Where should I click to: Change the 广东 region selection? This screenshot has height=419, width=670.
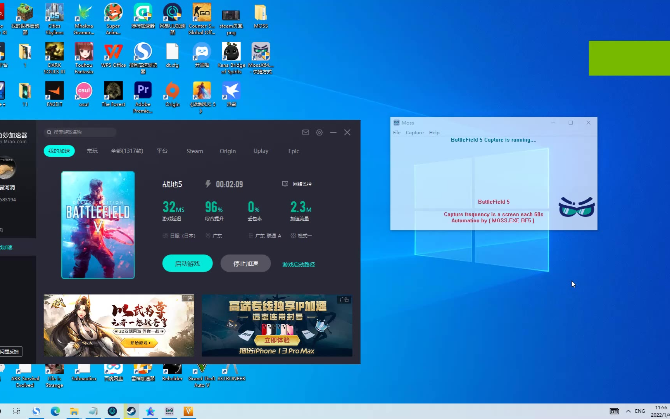(214, 235)
